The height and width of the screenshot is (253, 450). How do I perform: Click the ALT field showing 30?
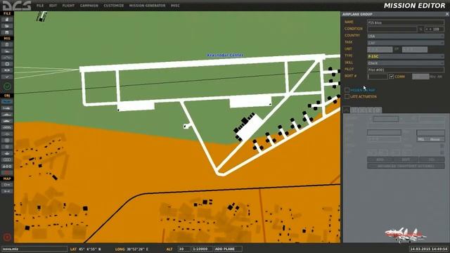(184, 249)
